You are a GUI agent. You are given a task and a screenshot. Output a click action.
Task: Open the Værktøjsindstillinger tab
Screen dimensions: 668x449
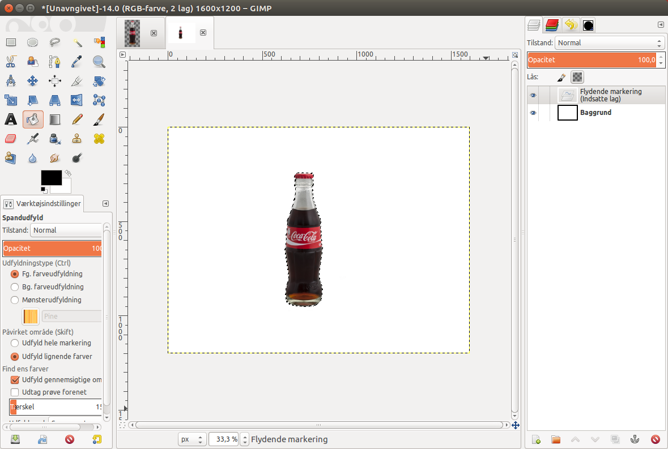coord(42,203)
